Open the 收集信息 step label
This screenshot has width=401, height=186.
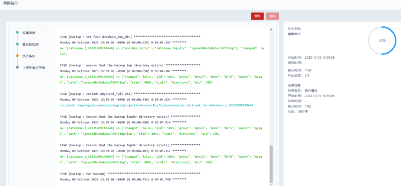[x=29, y=33]
